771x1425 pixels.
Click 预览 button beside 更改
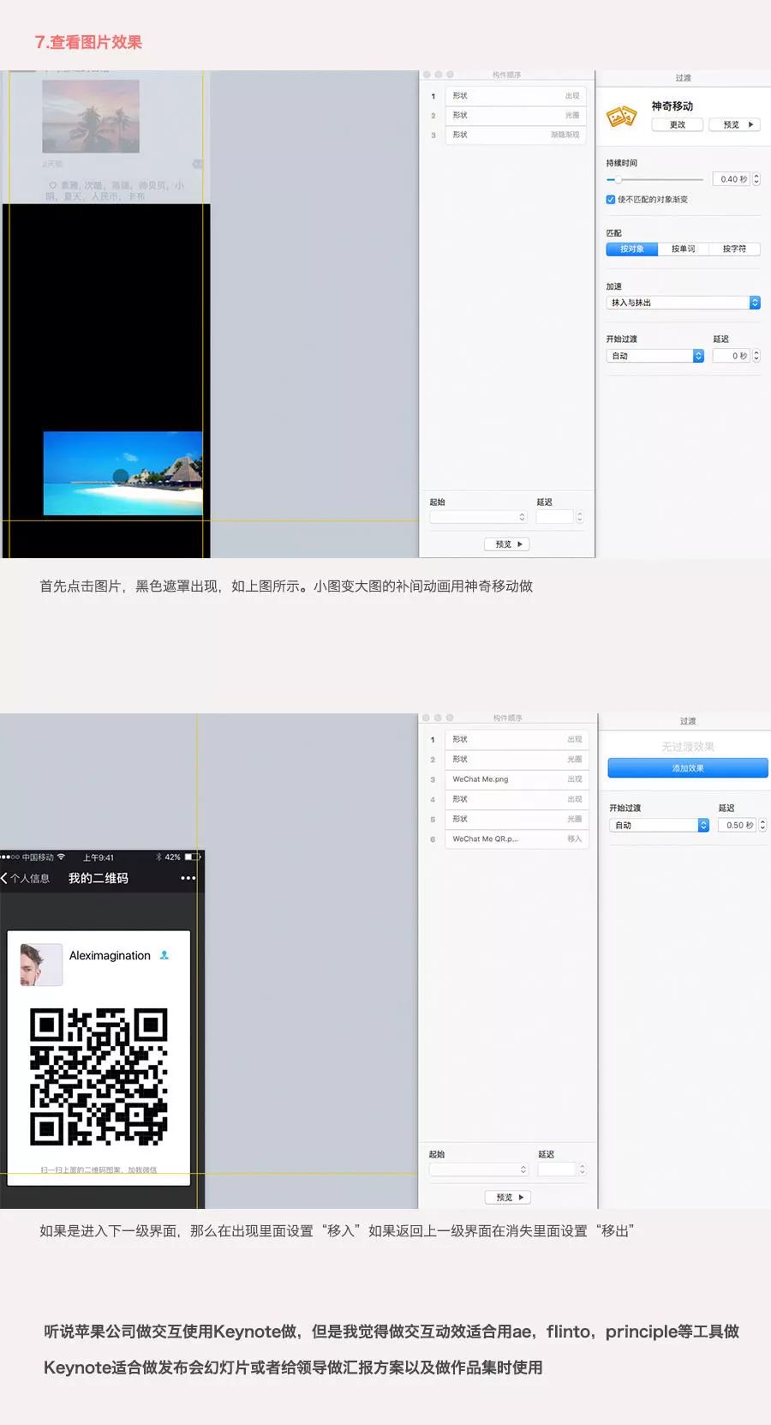click(x=735, y=124)
